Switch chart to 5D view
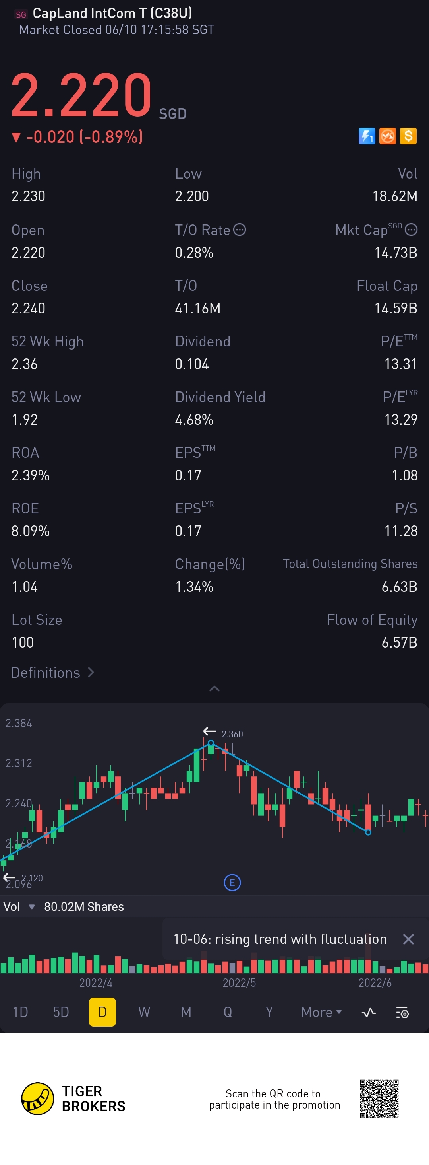429x1165 pixels. coord(61,1012)
